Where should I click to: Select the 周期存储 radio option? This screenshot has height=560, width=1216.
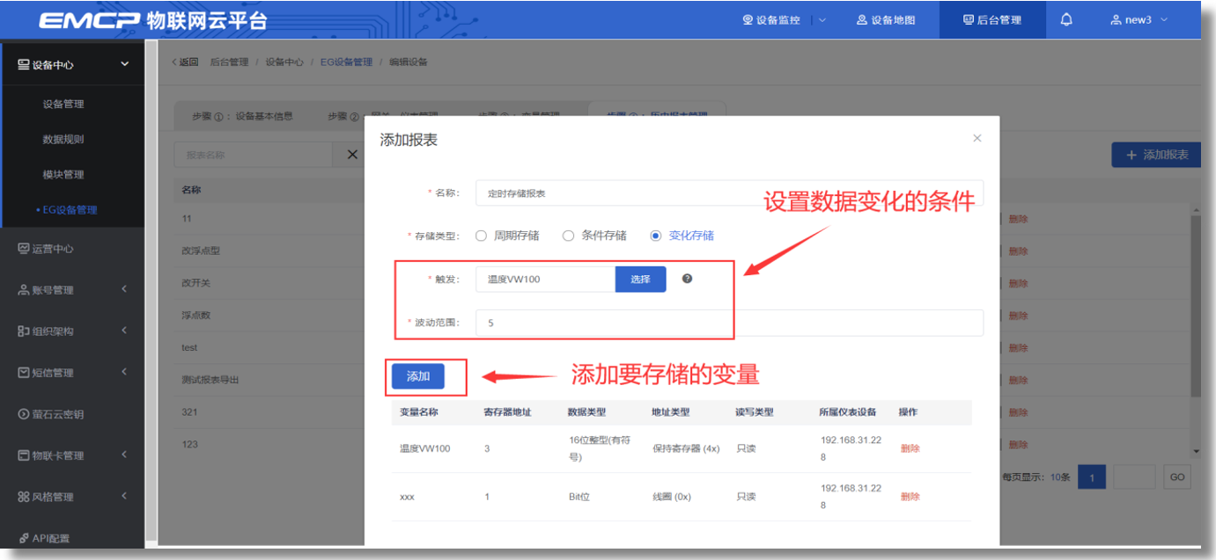coord(507,236)
